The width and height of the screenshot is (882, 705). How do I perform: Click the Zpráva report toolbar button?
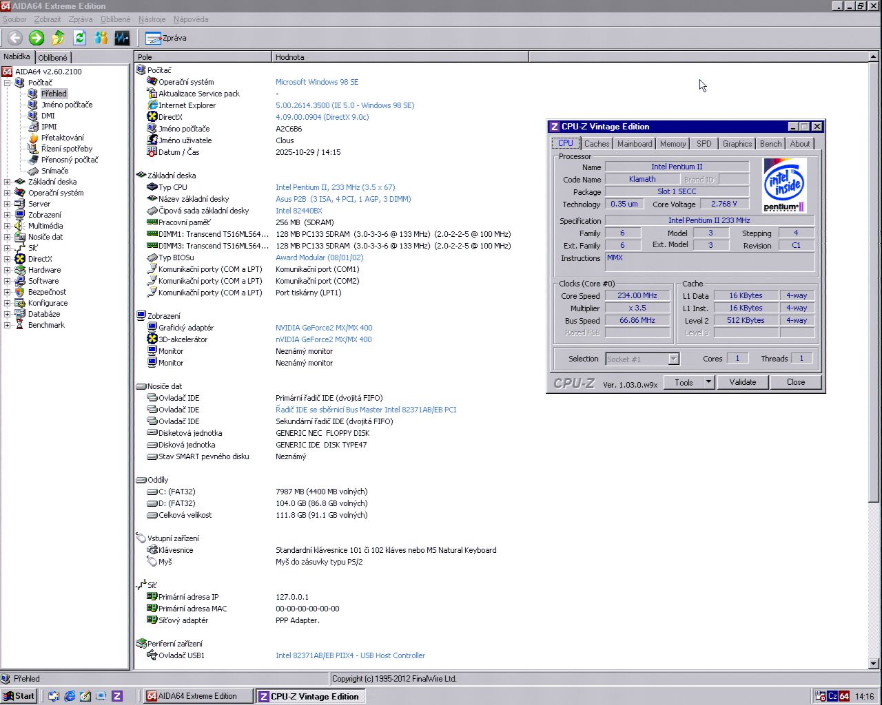click(x=166, y=38)
